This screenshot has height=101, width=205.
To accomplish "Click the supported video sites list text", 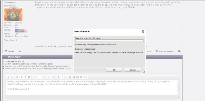I will coord(109,52).
